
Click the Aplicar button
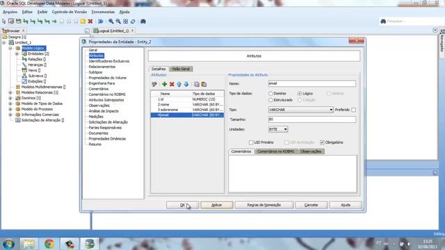(217, 205)
